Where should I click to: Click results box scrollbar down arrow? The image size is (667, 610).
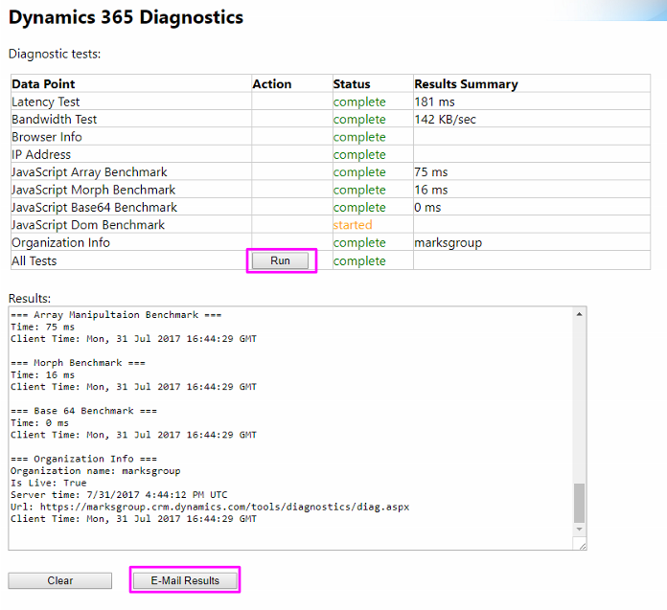[x=580, y=530]
